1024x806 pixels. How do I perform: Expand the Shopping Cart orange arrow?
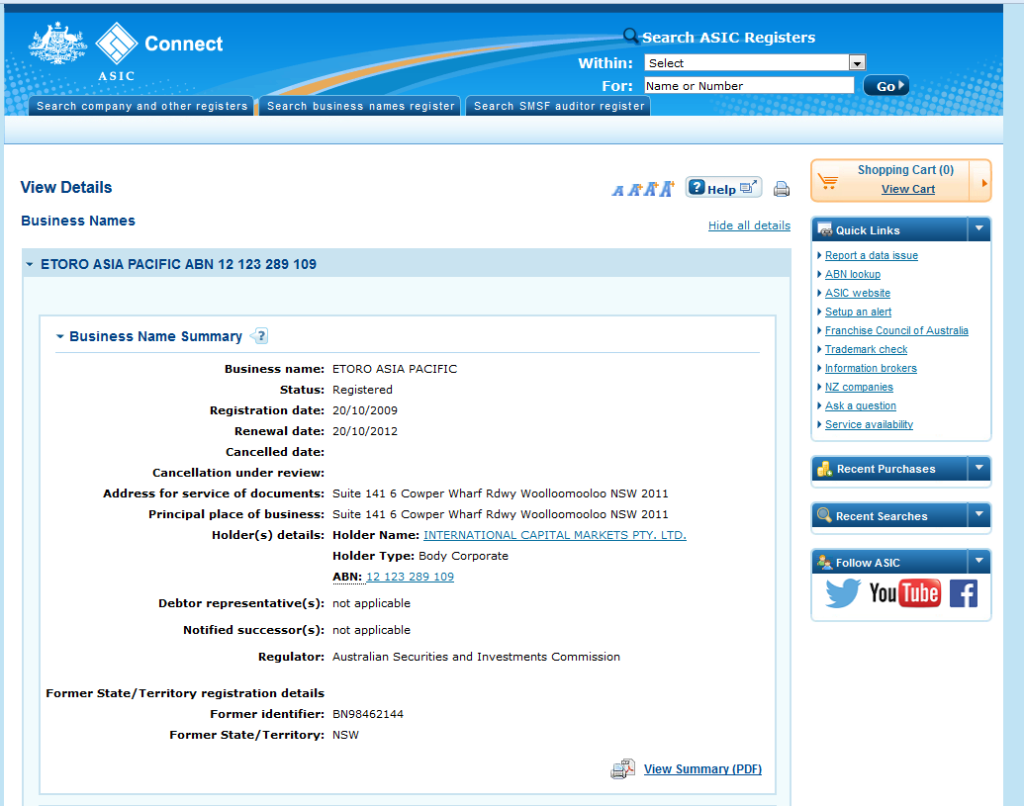984,183
